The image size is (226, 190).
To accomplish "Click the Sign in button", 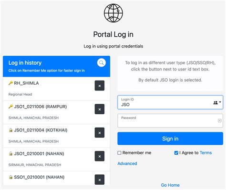I will [170, 139].
